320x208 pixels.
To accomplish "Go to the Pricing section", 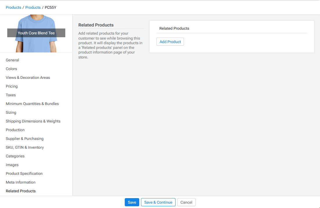I will point(12,86).
